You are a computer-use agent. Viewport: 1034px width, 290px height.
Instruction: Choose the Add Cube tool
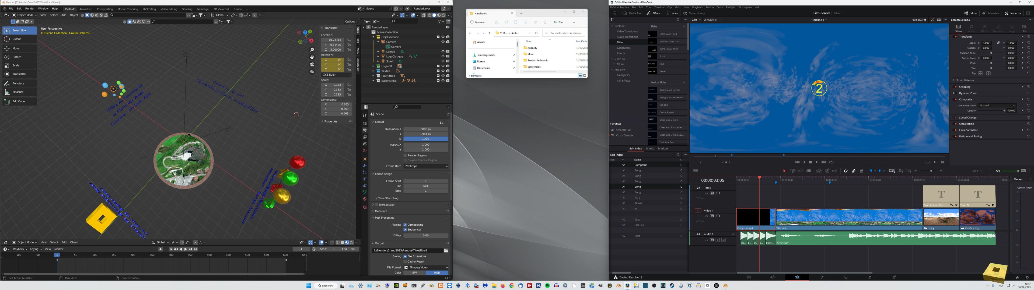[19, 102]
